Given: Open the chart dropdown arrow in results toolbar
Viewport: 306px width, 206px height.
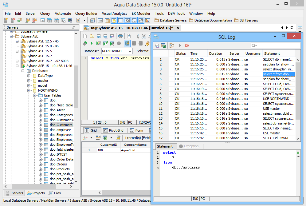Looking at the screenshot, I should coord(91,138).
